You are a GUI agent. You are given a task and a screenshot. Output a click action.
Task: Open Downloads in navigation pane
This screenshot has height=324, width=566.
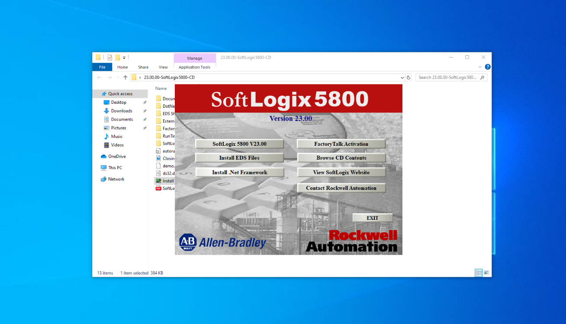click(x=122, y=111)
